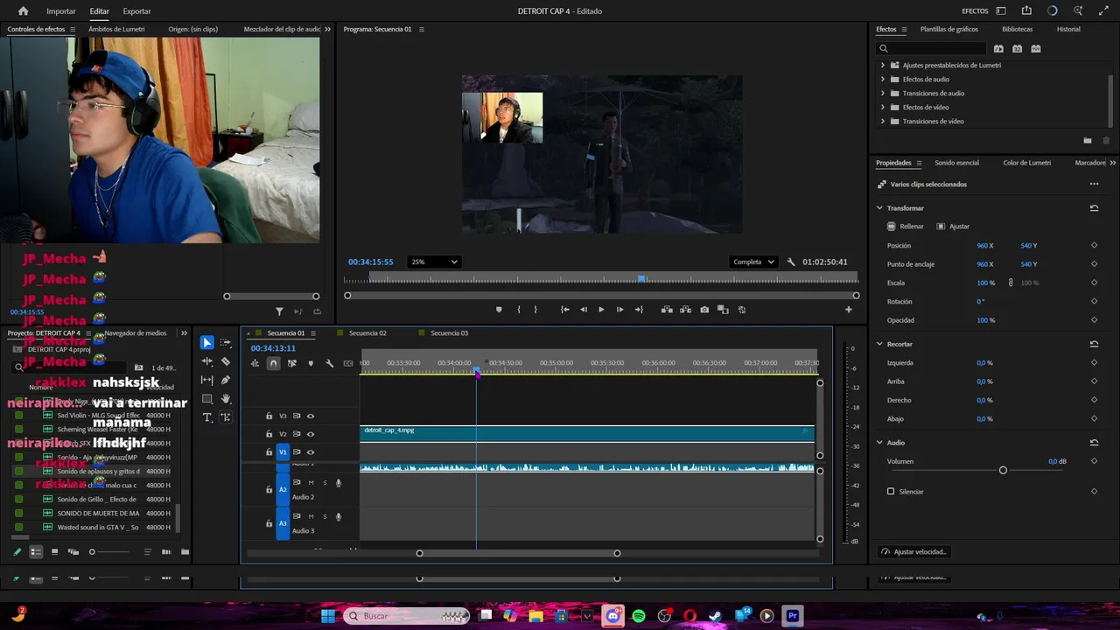Select the Rectangle tool

point(206,398)
